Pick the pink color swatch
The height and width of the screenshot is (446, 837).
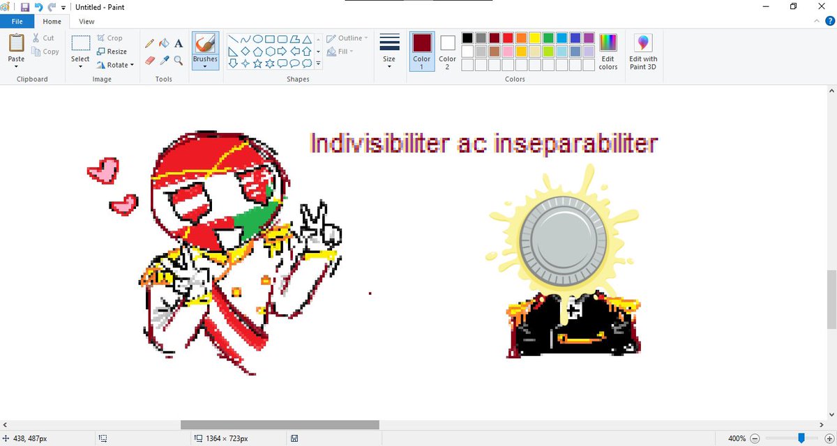coord(508,51)
